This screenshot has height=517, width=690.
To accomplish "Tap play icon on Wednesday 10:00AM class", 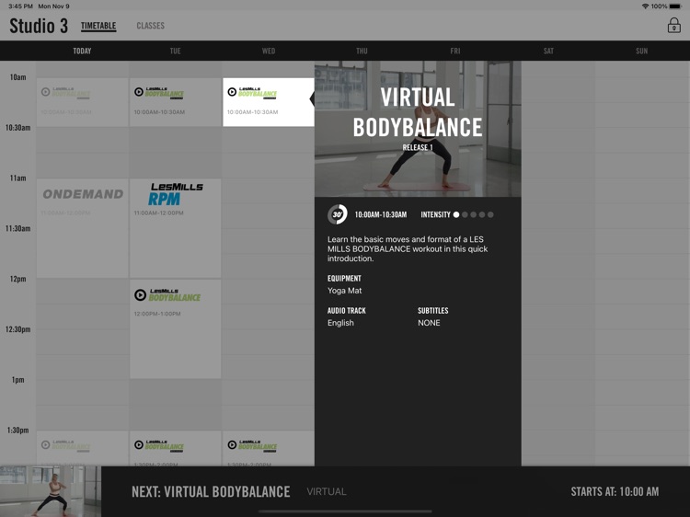I will [x=232, y=92].
